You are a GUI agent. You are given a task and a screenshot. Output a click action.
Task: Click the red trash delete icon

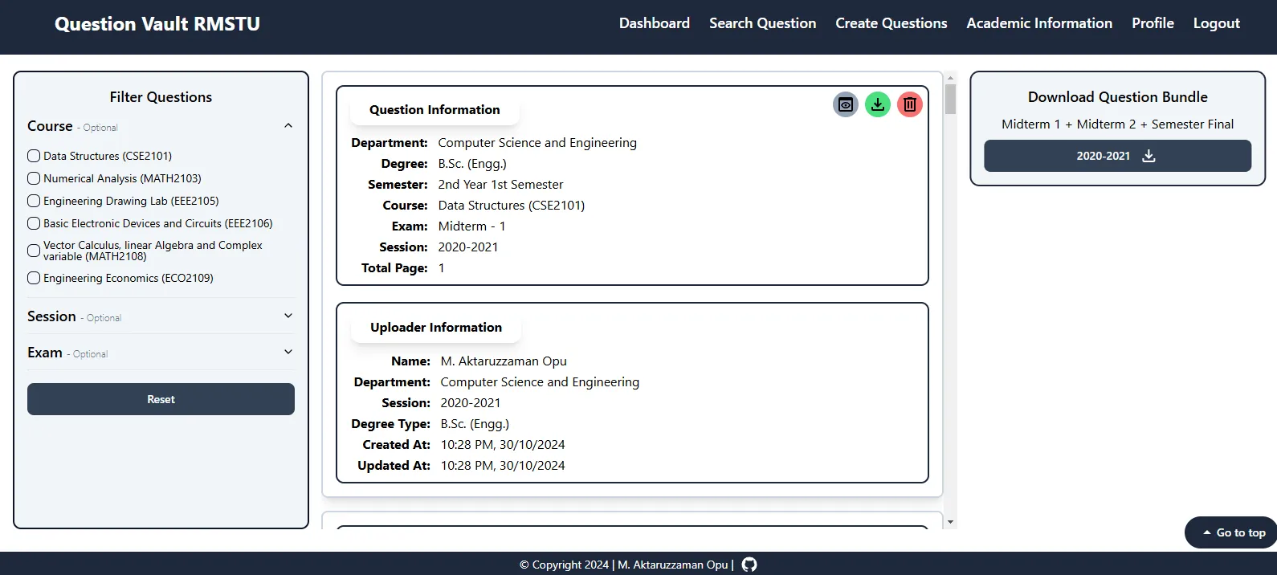coord(909,104)
